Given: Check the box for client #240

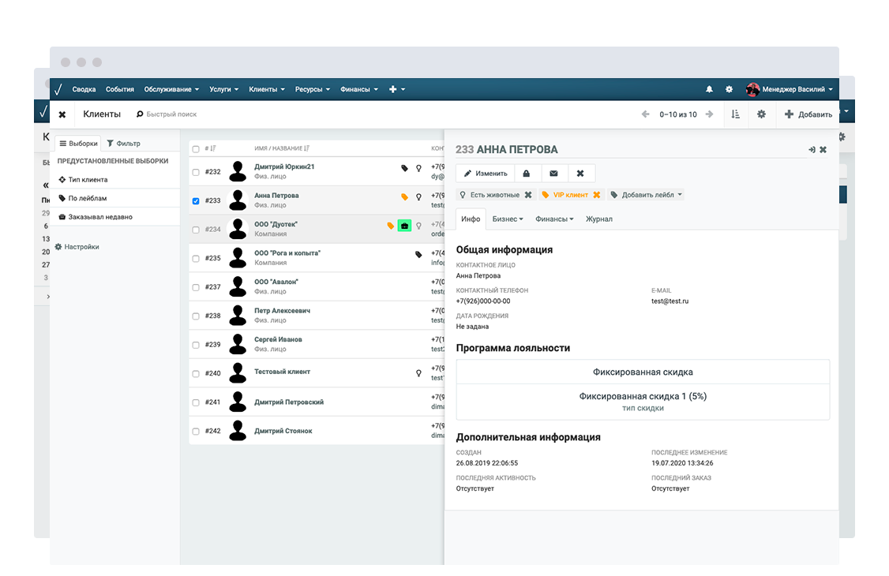Looking at the screenshot, I should tap(196, 374).
